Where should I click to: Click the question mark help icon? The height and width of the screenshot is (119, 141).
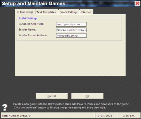(x=5, y=107)
